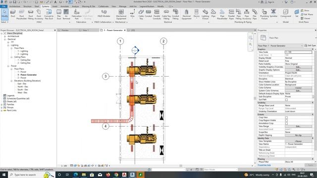This screenshot has height=178, width=317.
Task: Switch to the View 1 document tab
Action: (x=86, y=30)
